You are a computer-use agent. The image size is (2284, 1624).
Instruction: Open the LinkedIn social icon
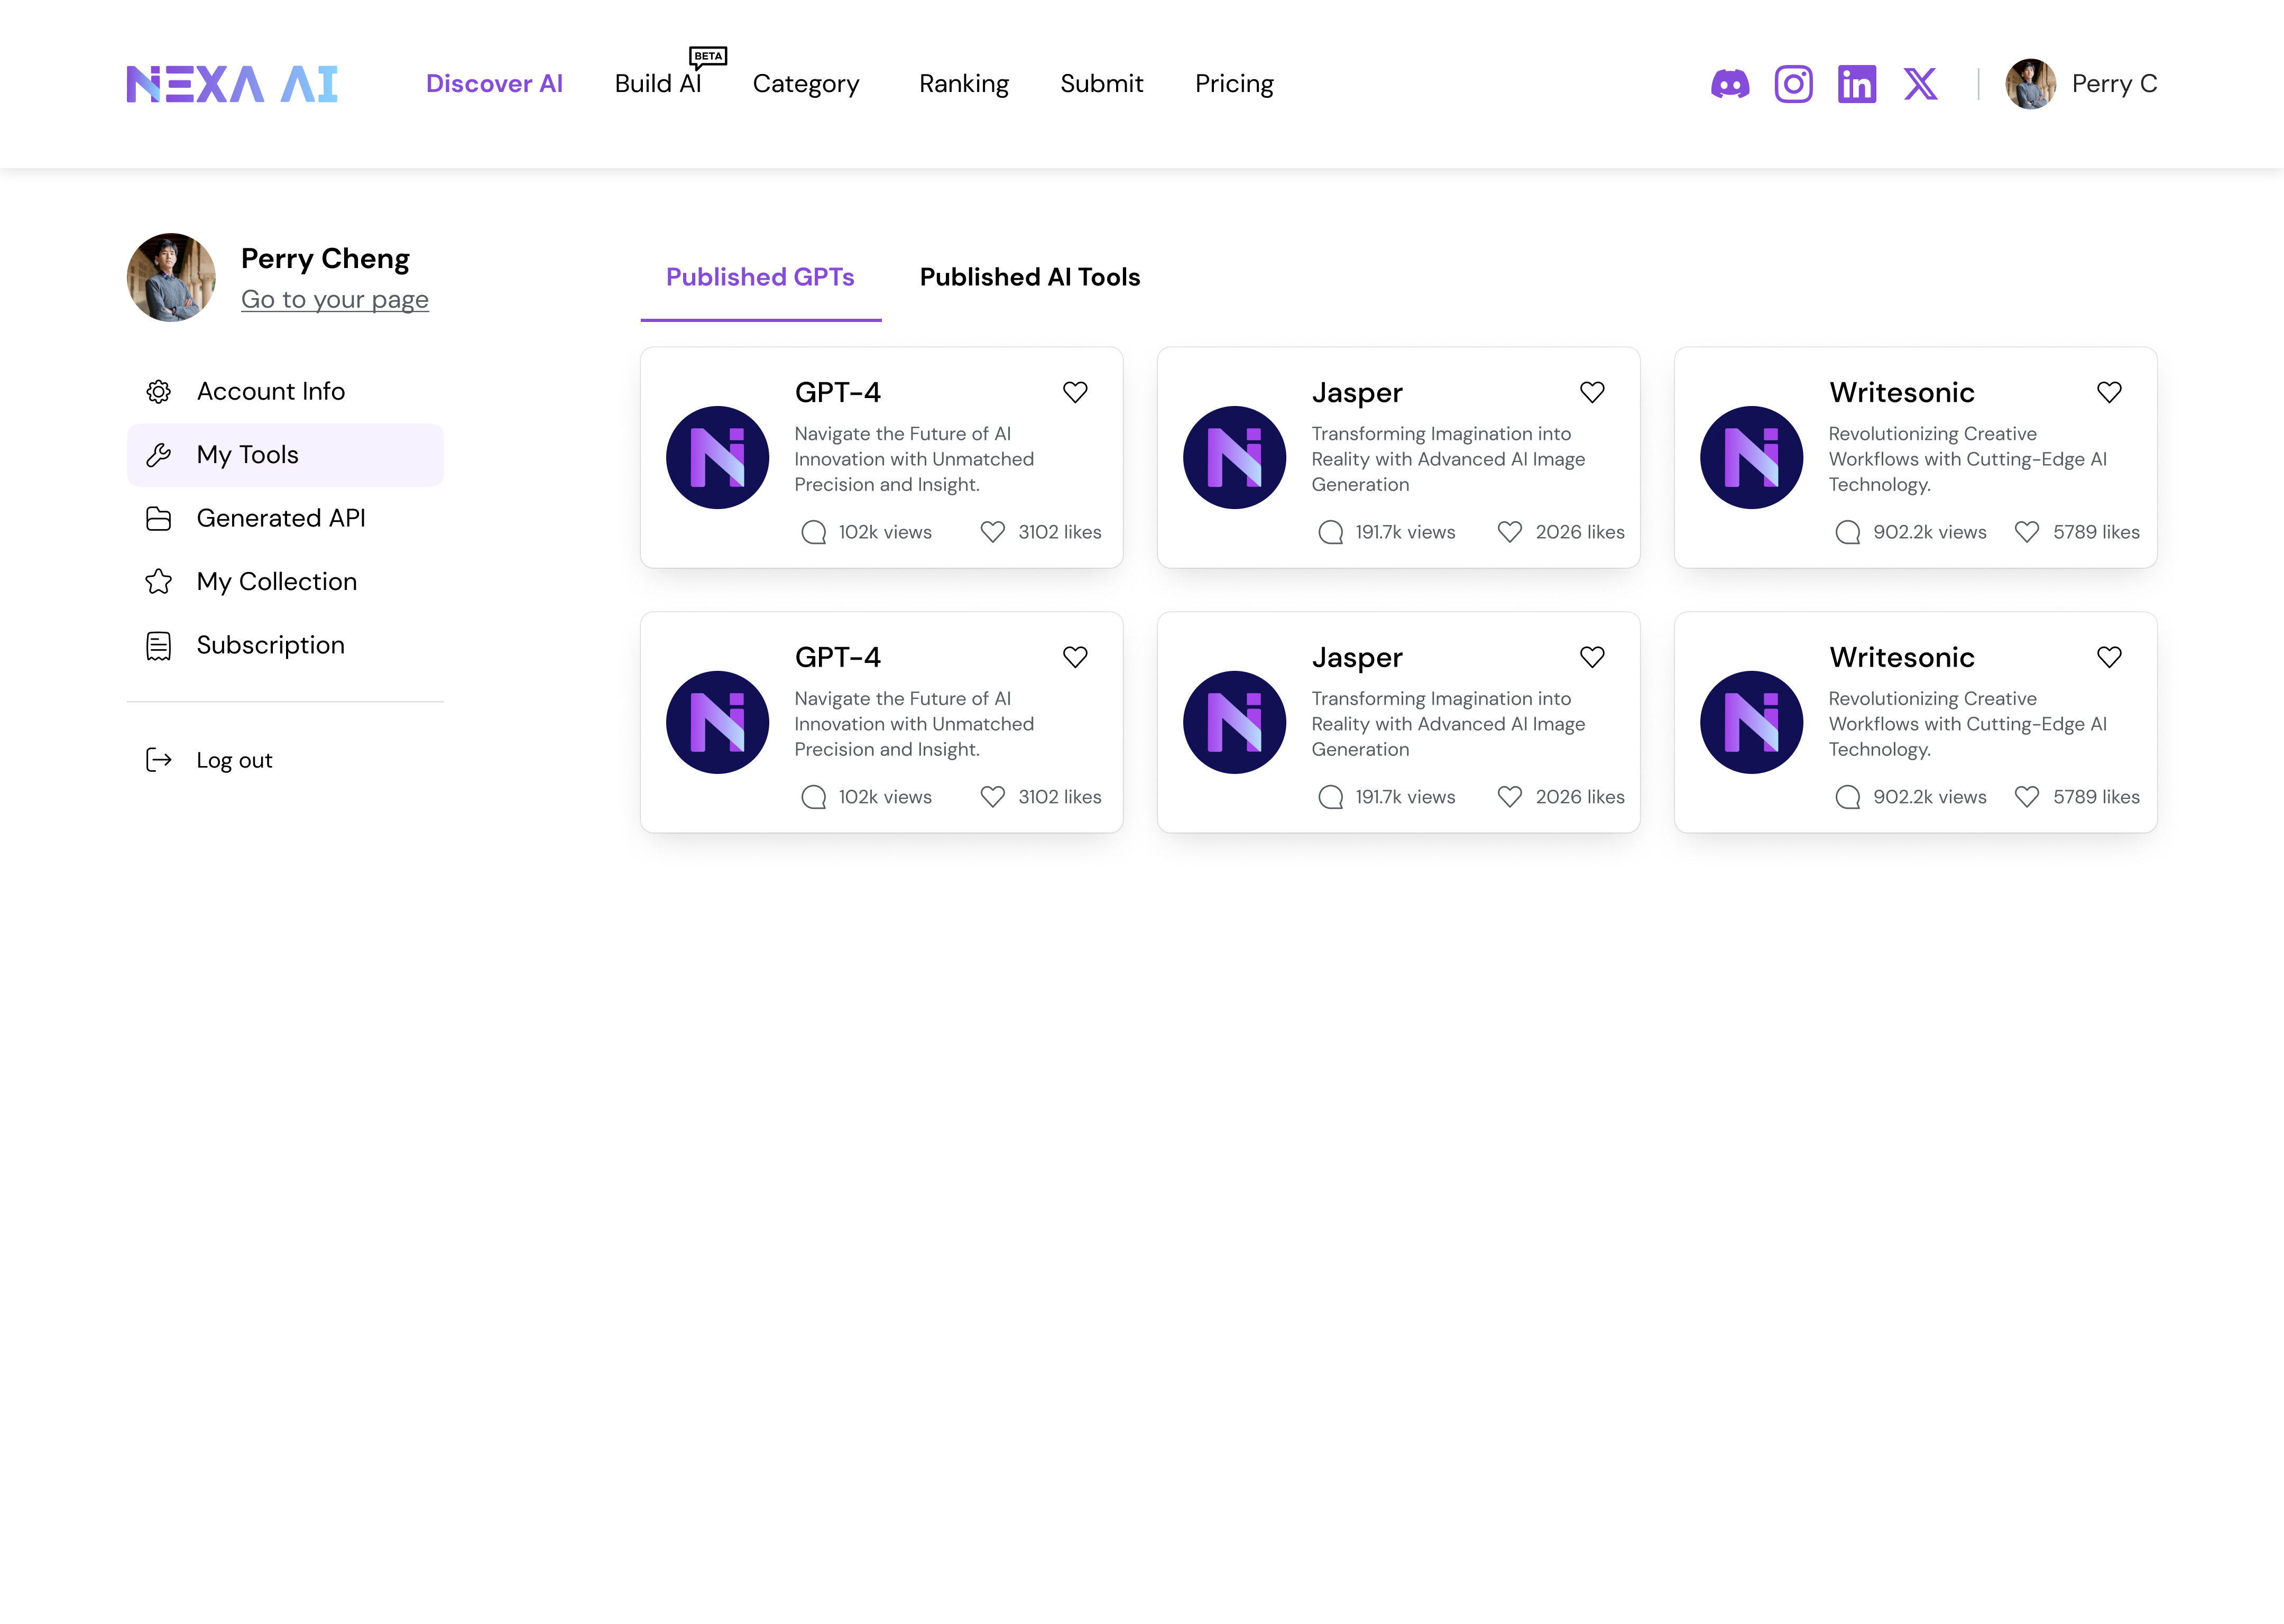click(1856, 84)
